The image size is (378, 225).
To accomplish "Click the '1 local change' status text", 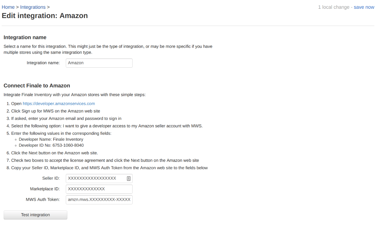I will pos(334,7).
